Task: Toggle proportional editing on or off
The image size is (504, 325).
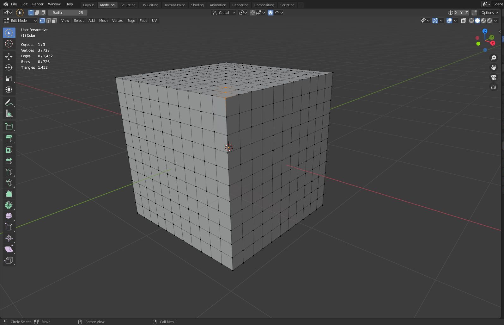Action: (270, 13)
